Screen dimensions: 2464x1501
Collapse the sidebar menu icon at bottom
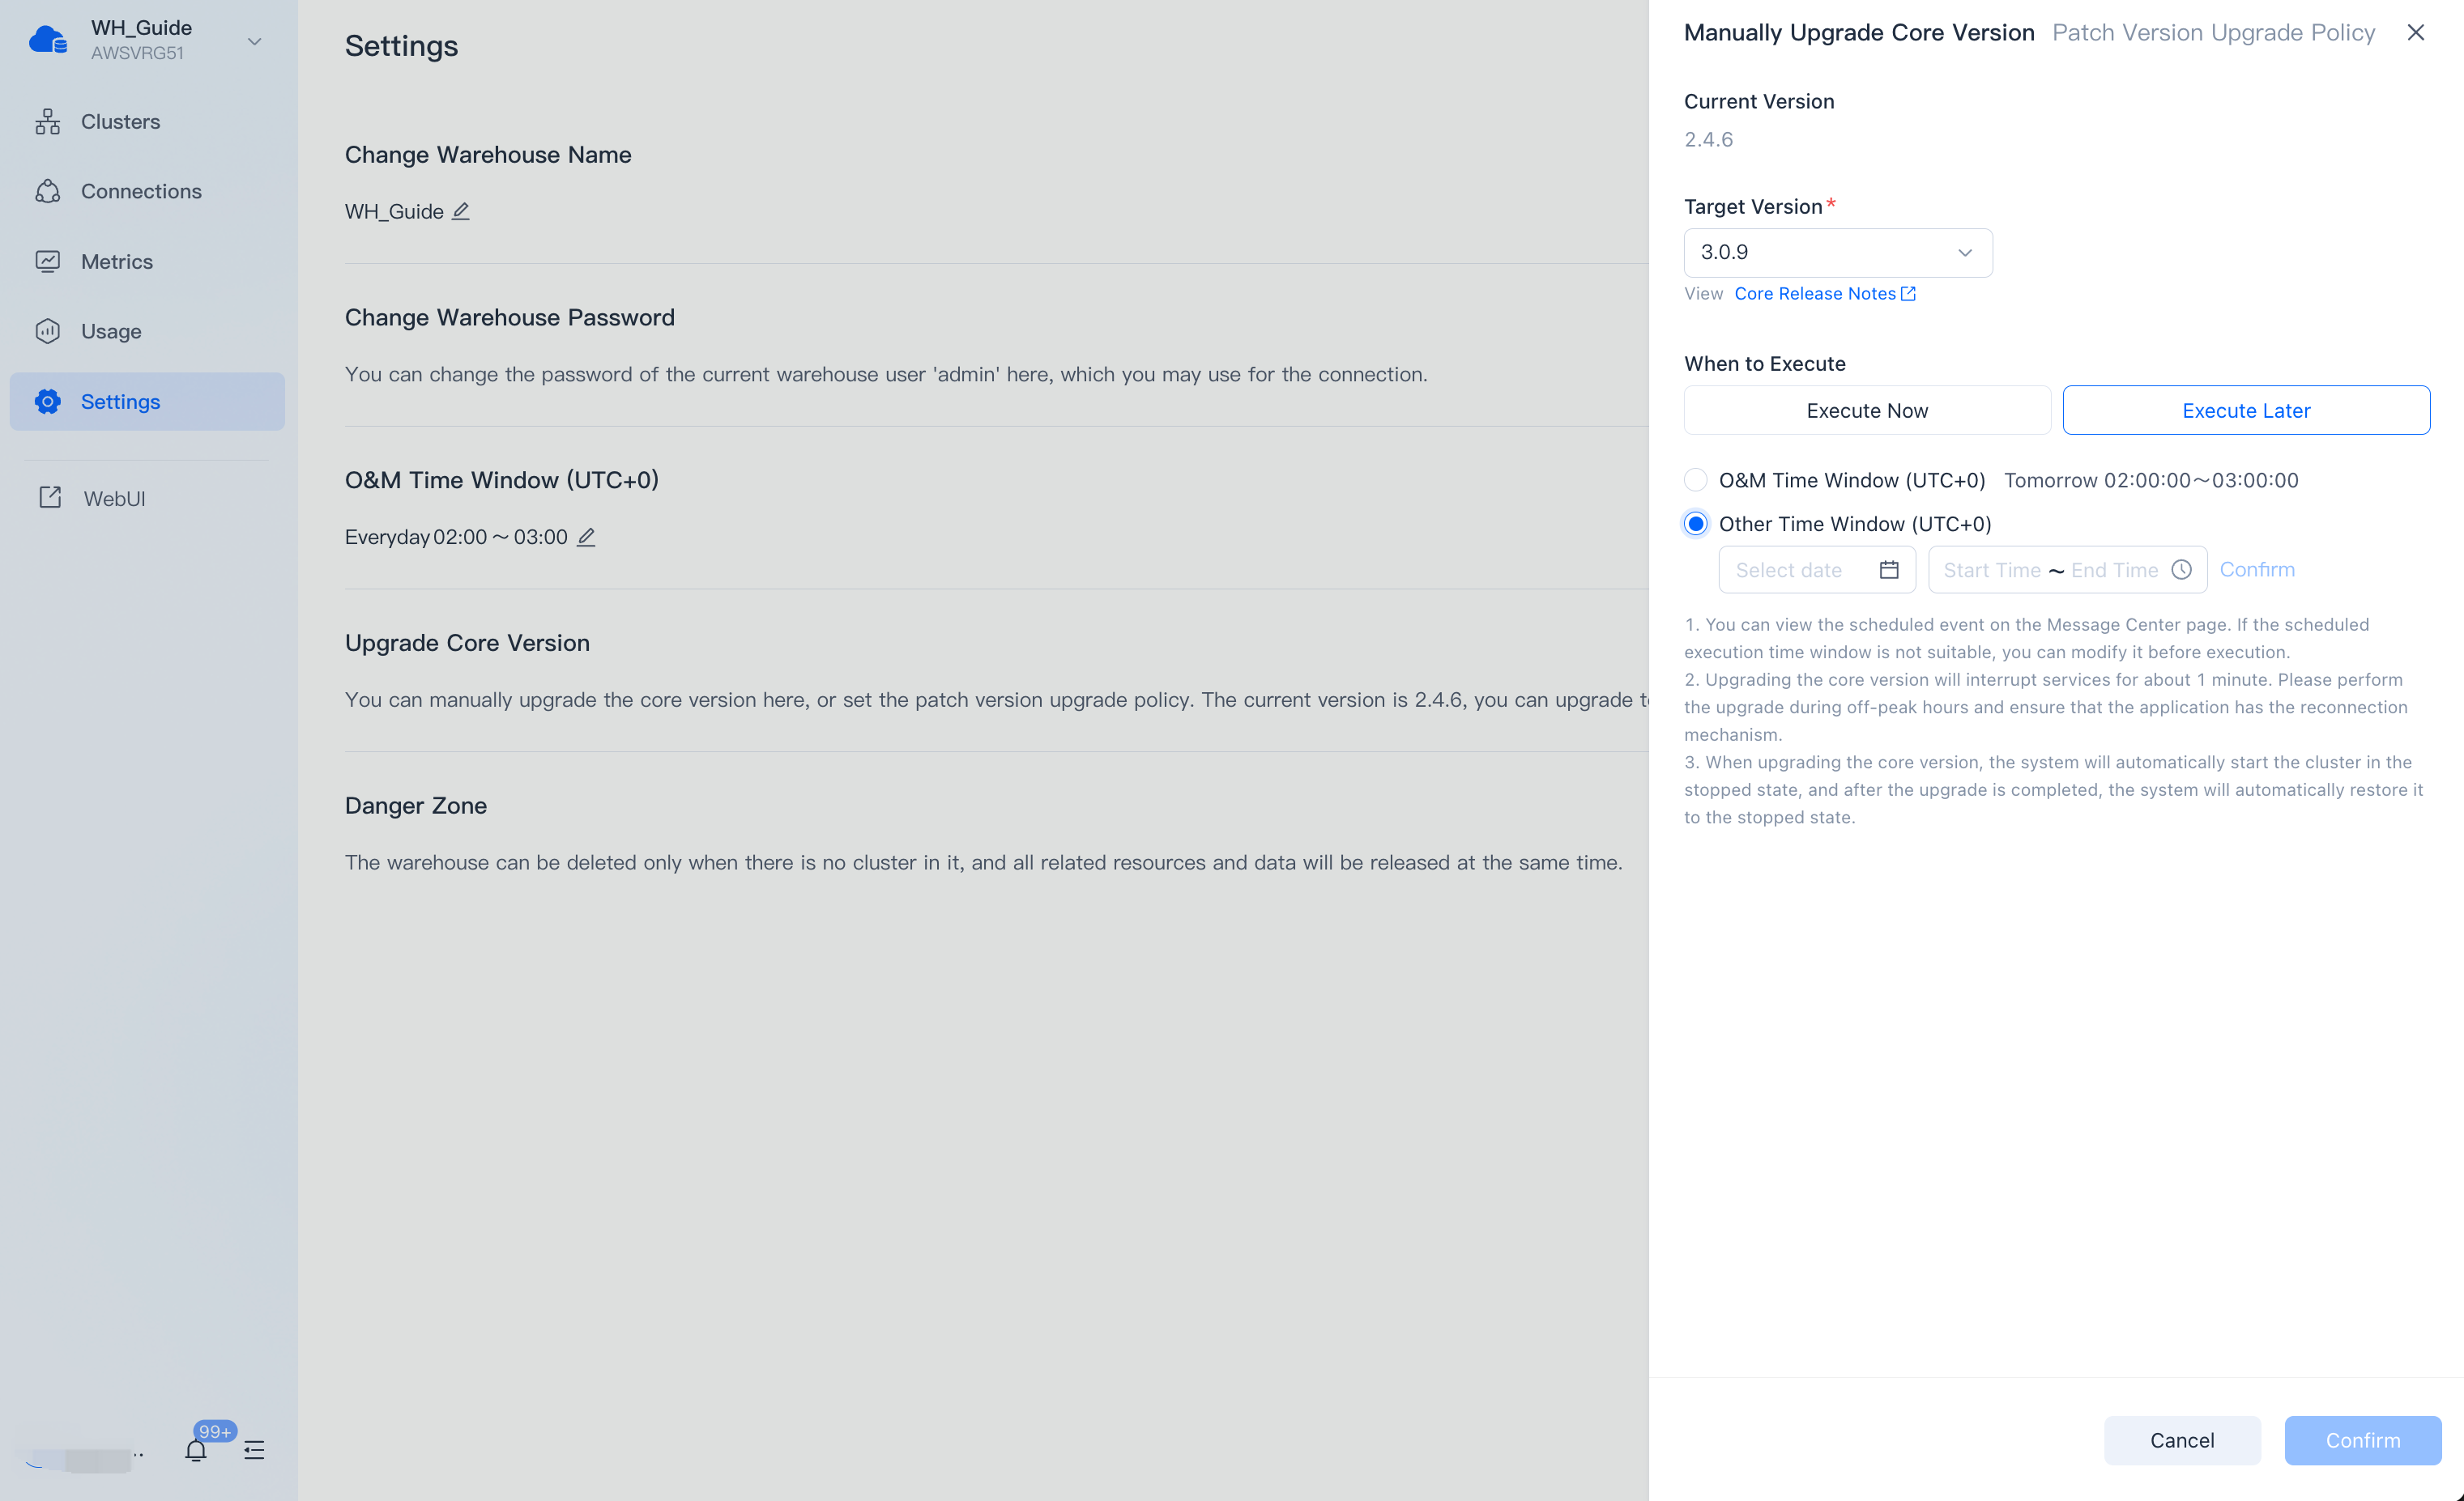pos(254,1450)
